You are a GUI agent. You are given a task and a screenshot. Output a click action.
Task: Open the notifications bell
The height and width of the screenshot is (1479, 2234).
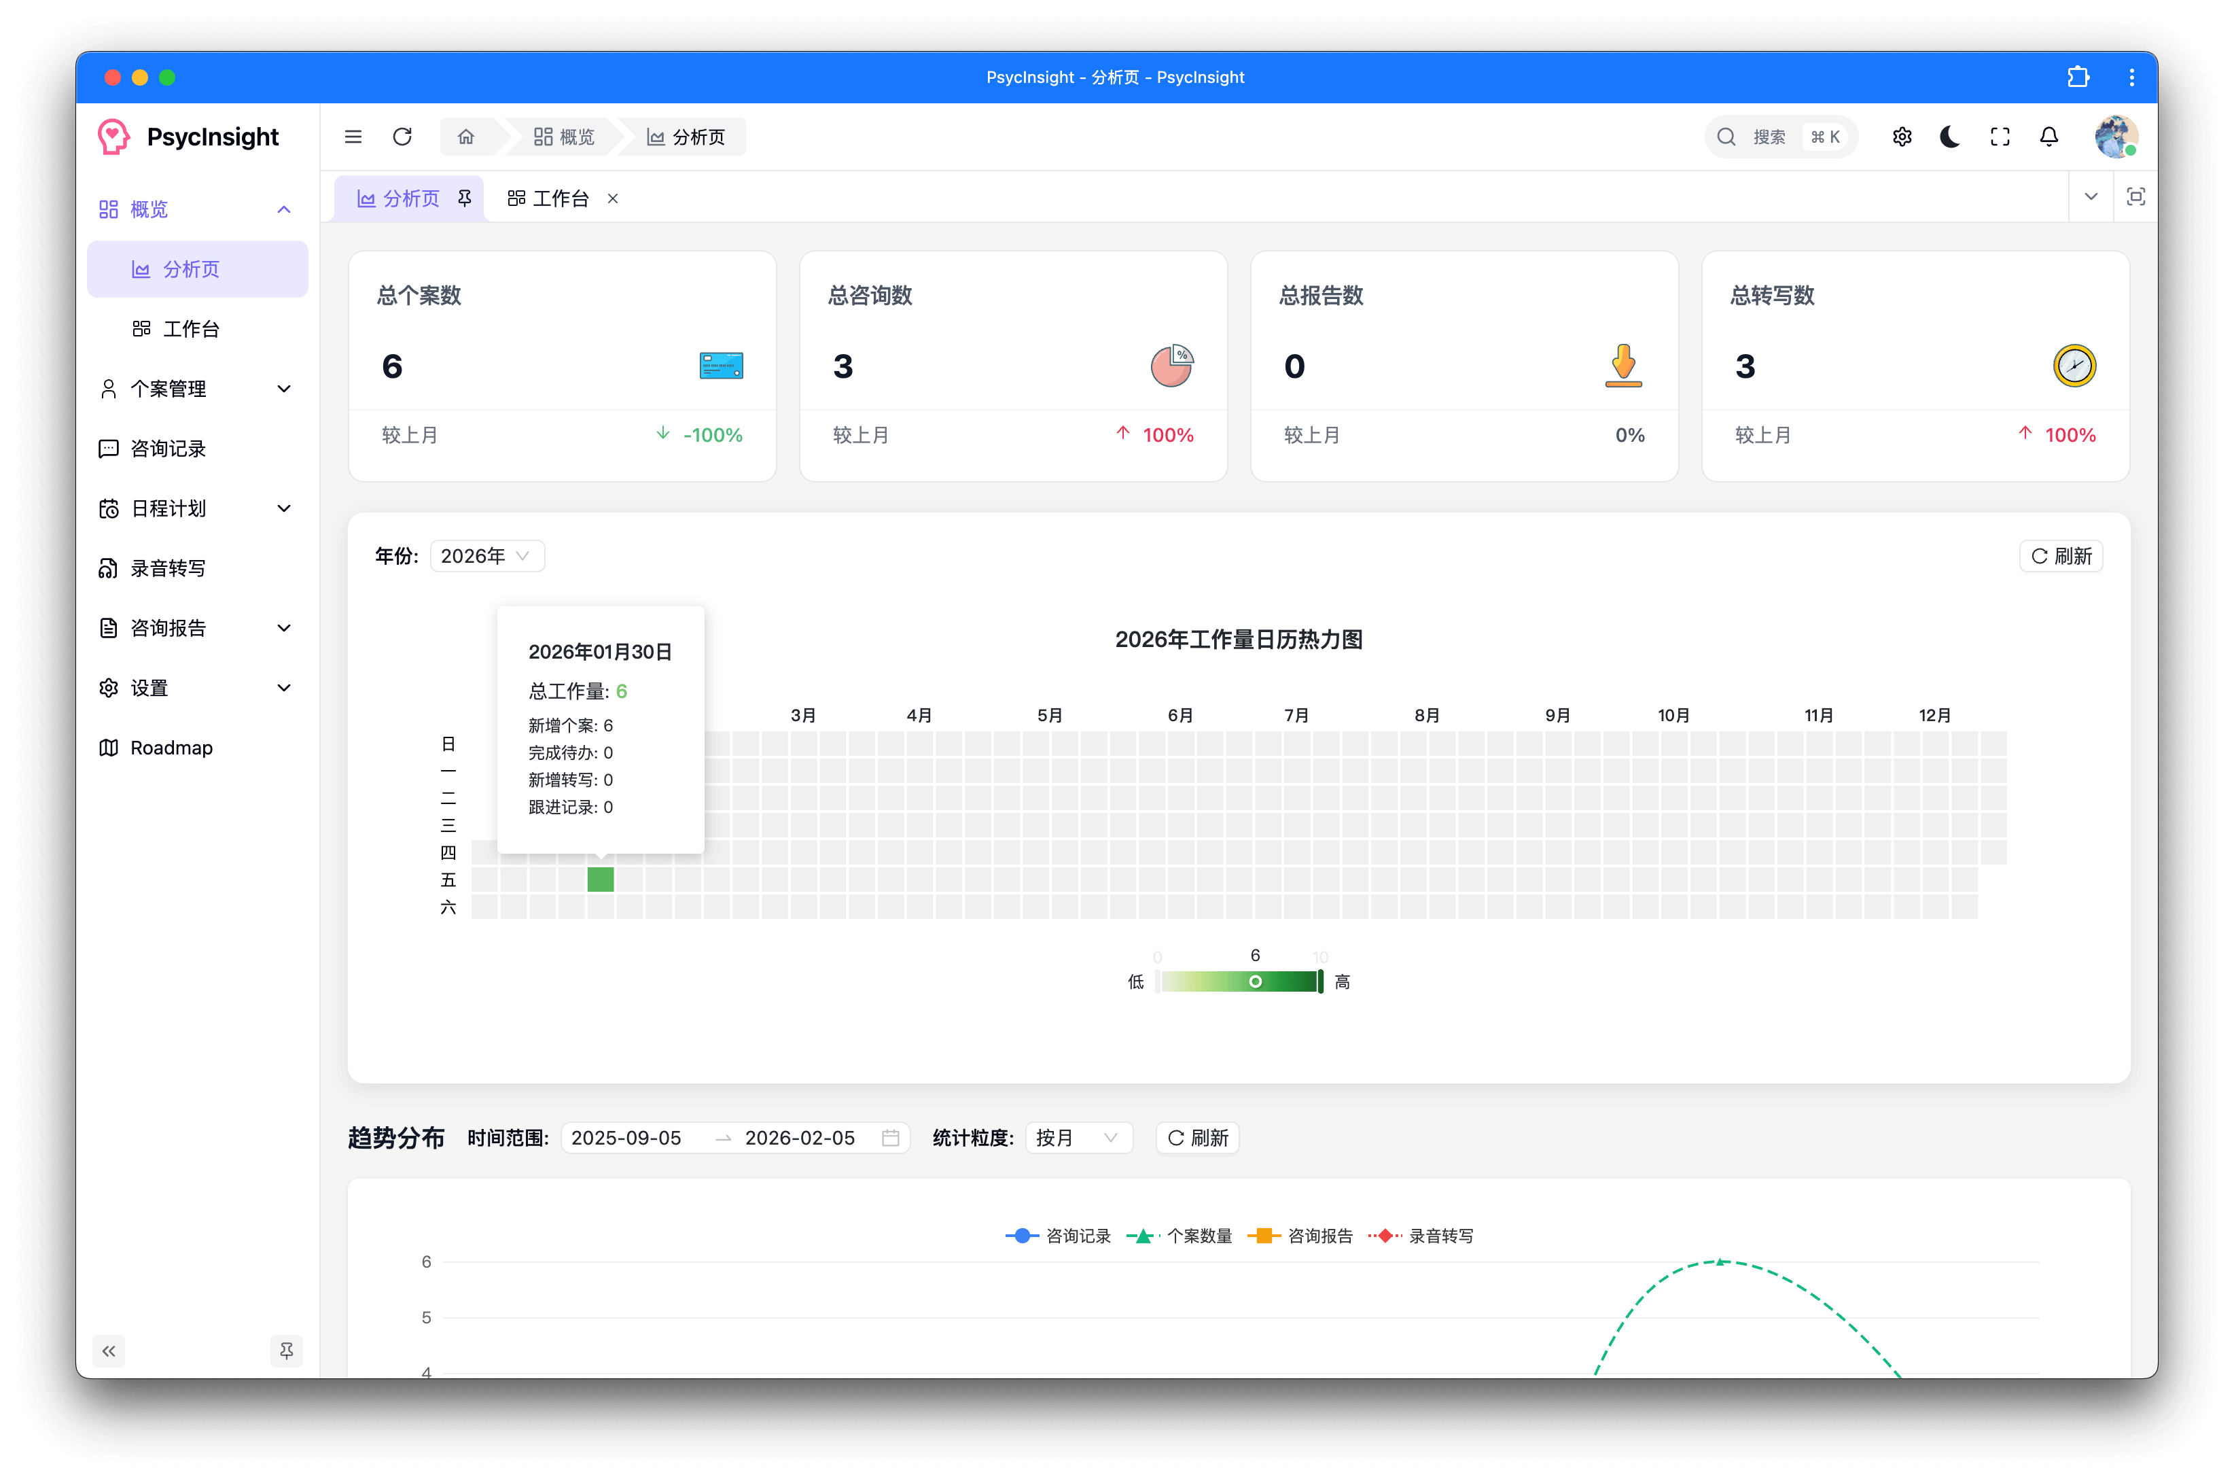click(2049, 137)
